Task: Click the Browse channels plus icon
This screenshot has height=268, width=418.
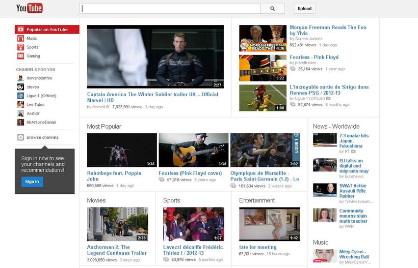Action: point(20,137)
